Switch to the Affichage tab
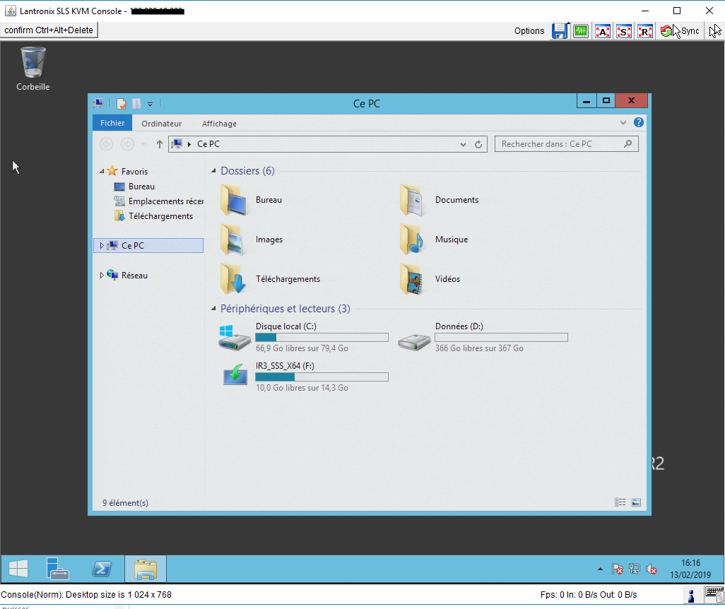This screenshot has height=609, width=725. click(219, 124)
